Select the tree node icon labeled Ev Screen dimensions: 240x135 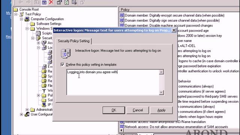[x=44, y=67]
